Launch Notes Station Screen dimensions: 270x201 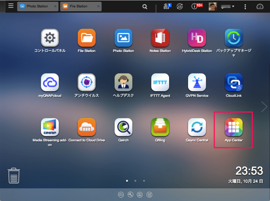point(160,38)
